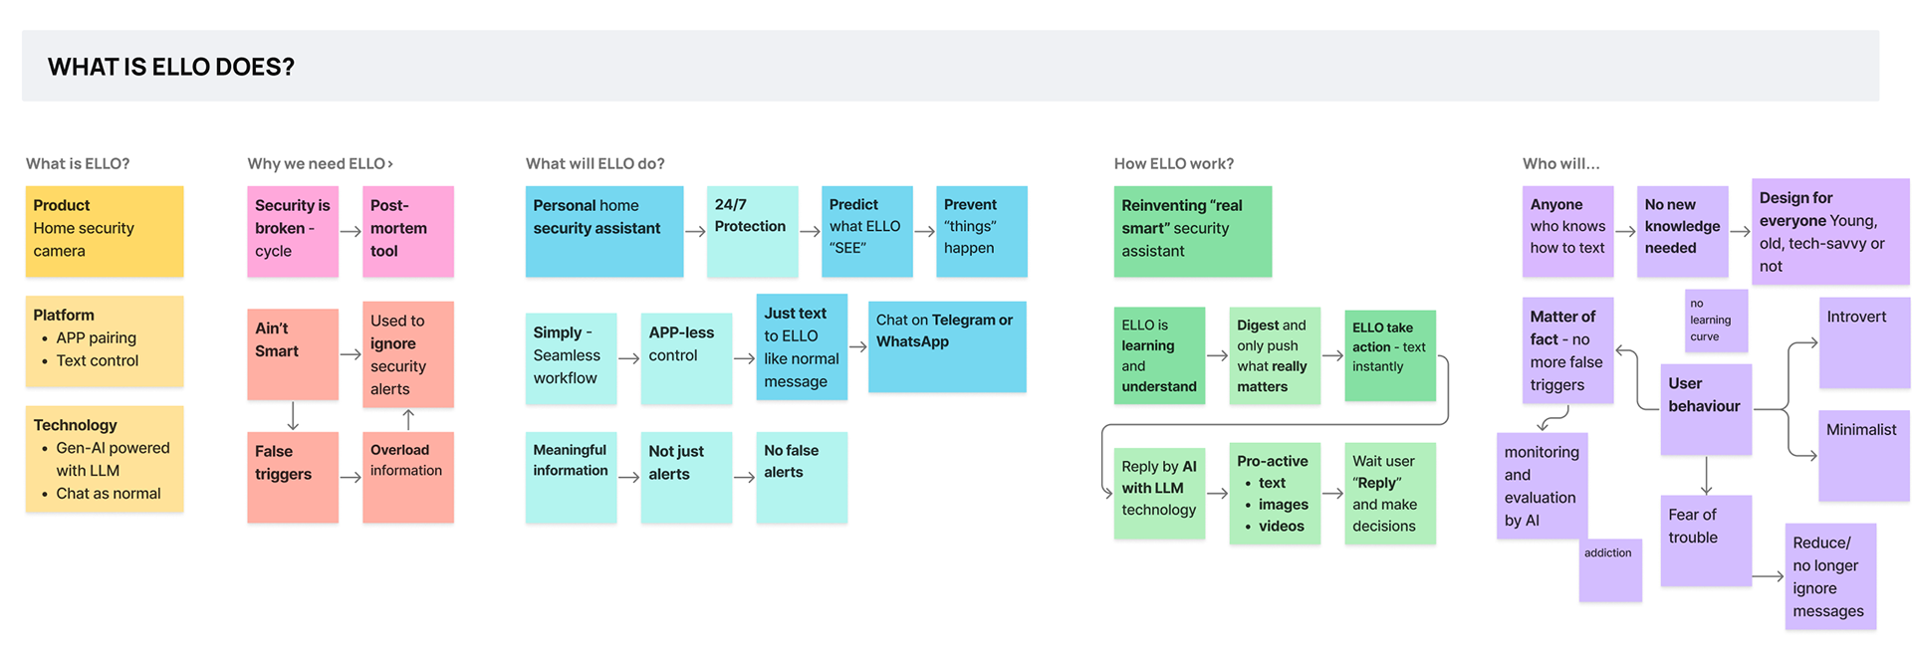Select 'Personal home security assistant' blue note
Image resolution: width=1912 pixels, height=656 pixels.
pyautogui.click(x=604, y=231)
